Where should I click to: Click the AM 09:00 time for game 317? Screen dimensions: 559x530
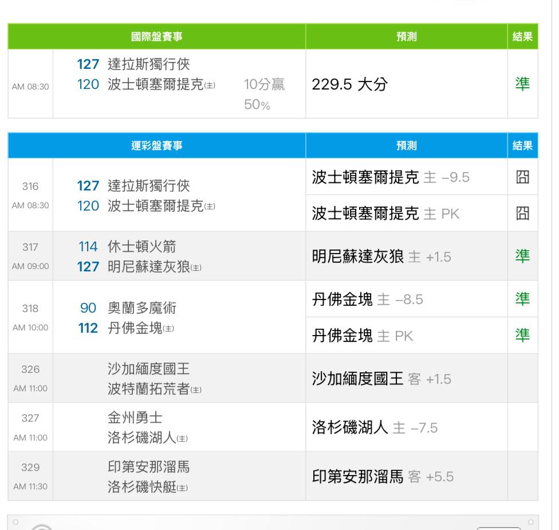tap(30, 266)
